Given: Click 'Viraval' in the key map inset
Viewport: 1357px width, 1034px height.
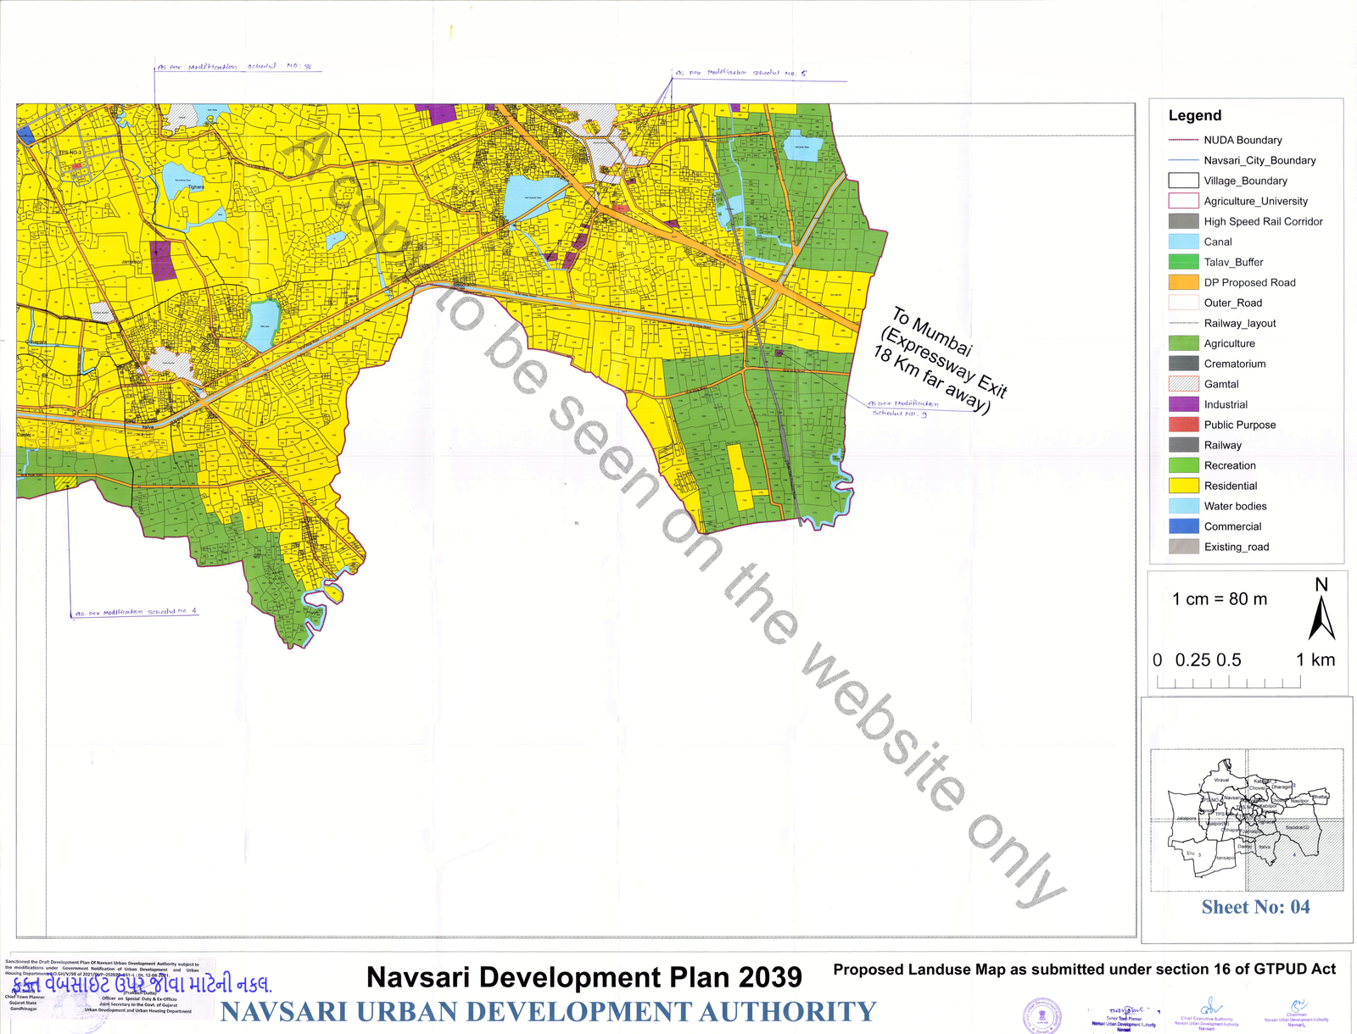Looking at the screenshot, I should coord(1221,780).
